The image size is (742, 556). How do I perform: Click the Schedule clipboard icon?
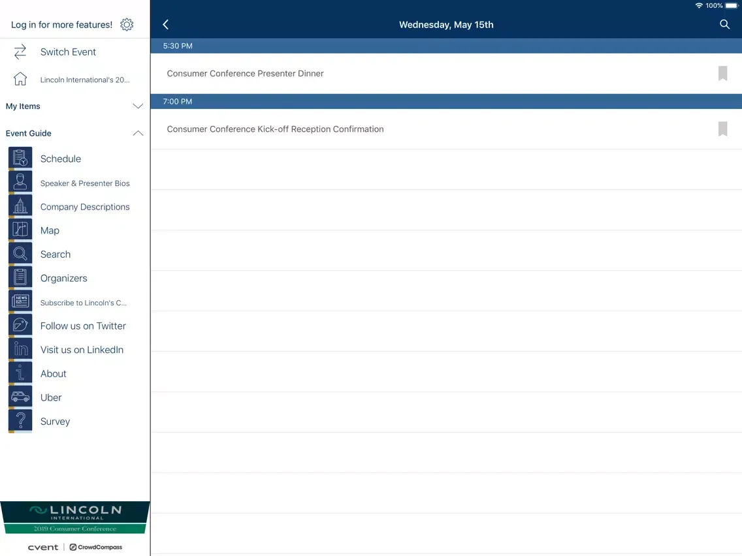20,159
